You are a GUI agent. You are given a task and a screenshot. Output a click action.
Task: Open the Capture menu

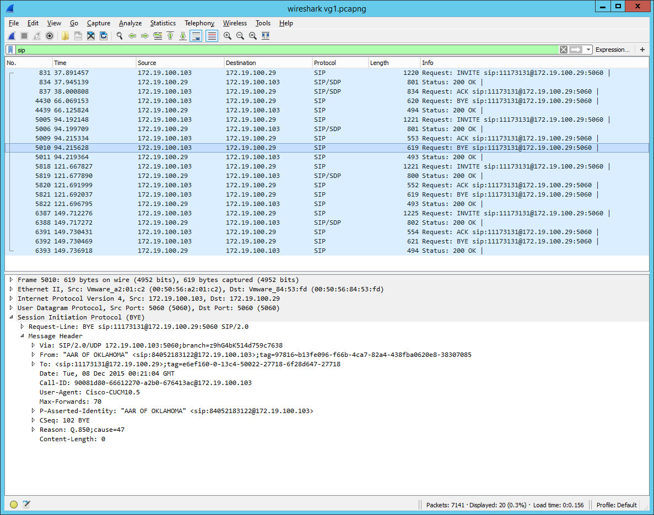pos(99,23)
